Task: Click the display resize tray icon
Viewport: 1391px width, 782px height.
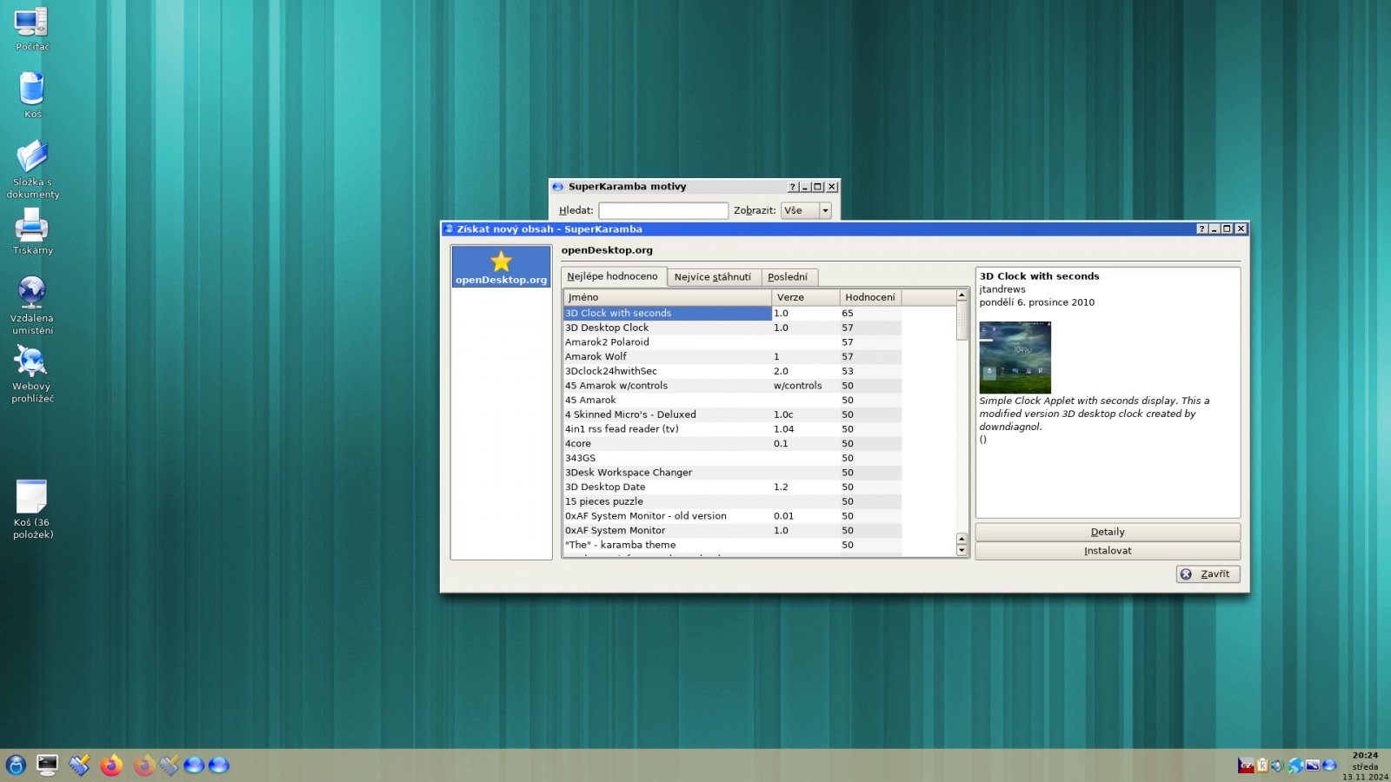Action: (1312, 765)
